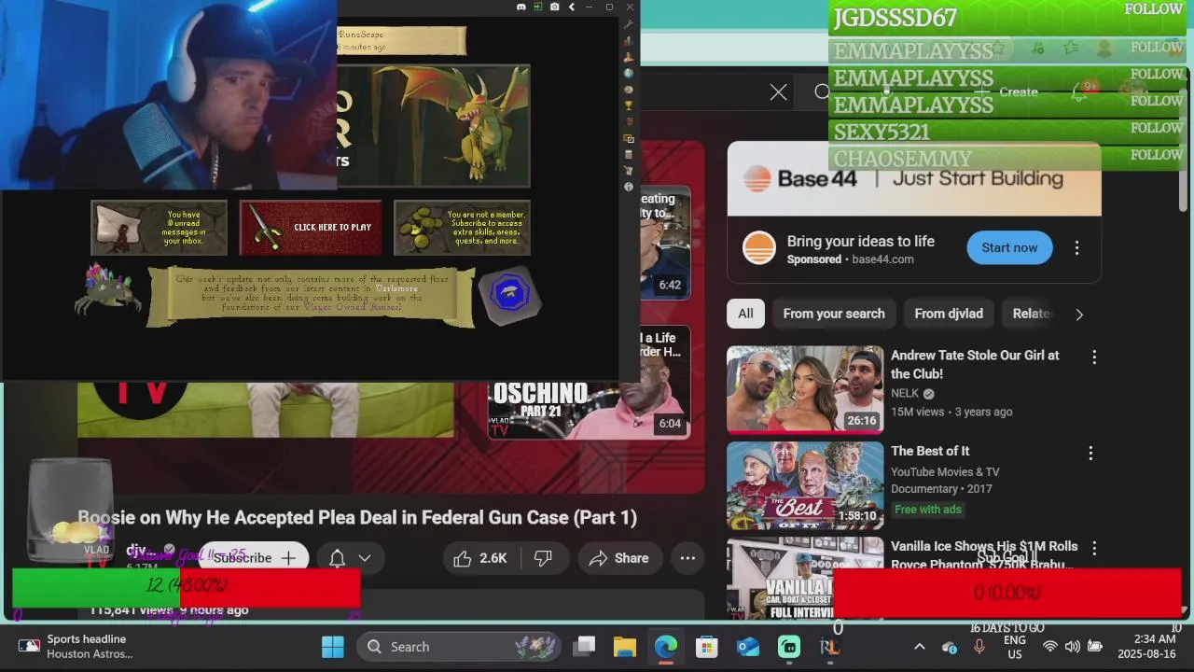Open the overlapping squares panel in RuneLite sidebar

pos(629,138)
